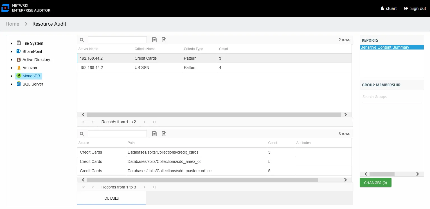Focus the lower table search field
Screen dimensions: 430x209
[x=117, y=134]
